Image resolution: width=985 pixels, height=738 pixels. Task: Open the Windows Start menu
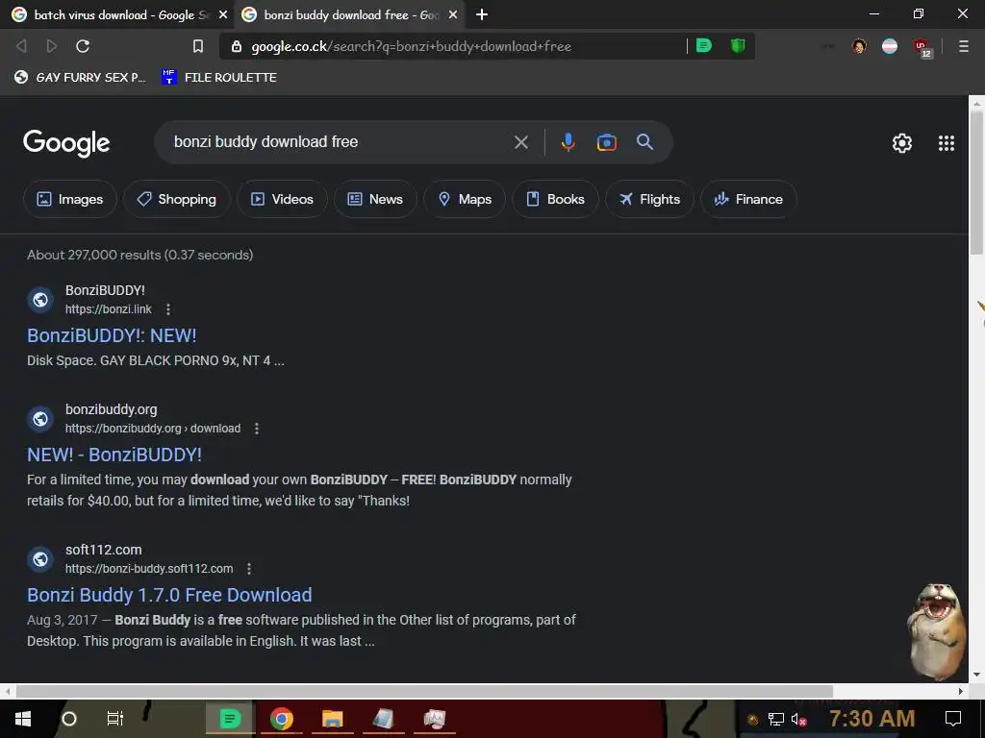pyautogui.click(x=23, y=719)
